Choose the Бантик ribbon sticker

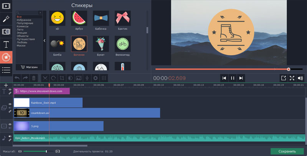point(122,18)
